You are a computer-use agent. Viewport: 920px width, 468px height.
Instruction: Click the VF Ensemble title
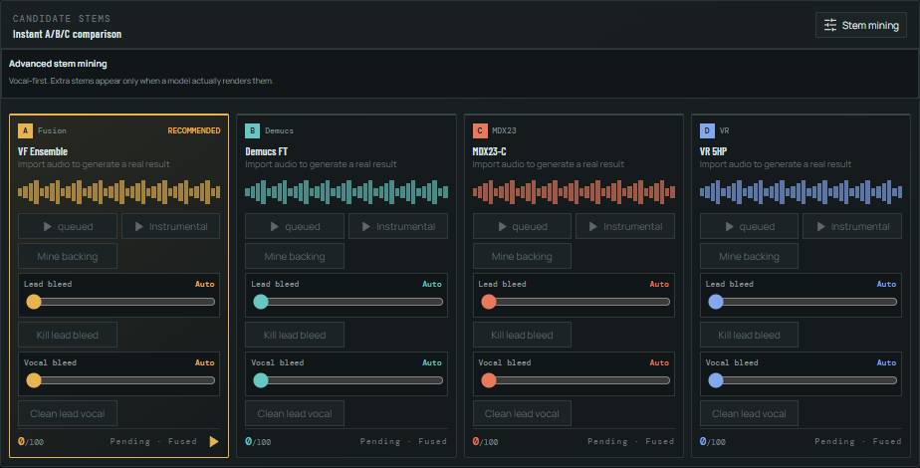[43, 151]
